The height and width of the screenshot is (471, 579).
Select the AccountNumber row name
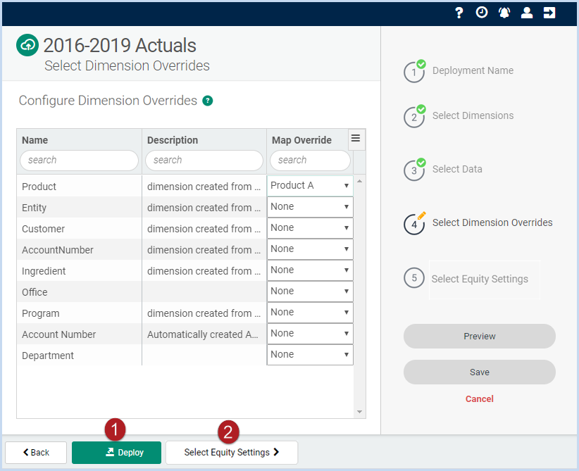point(58,250)
